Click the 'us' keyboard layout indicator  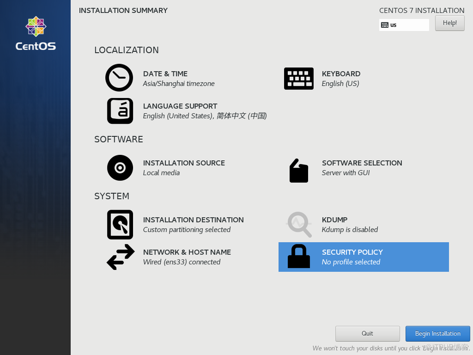403,25
